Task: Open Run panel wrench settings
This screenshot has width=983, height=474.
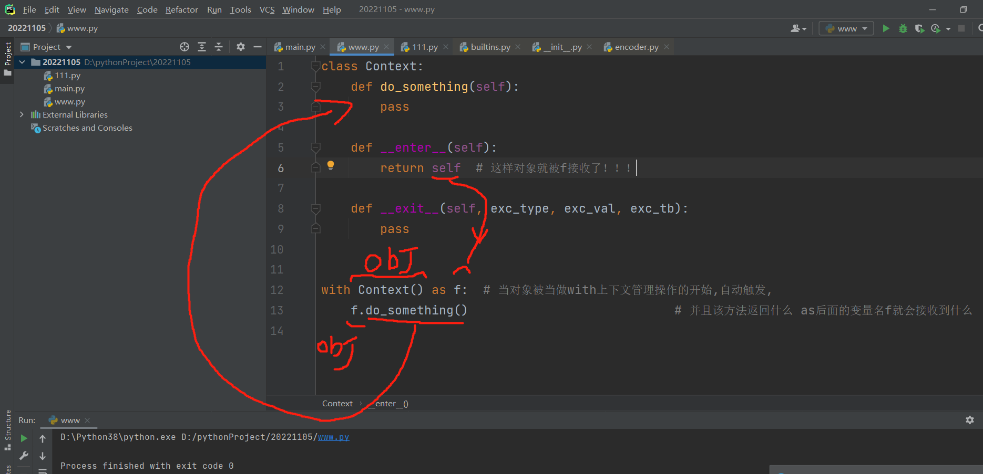Action: click(x=24, y=456)
